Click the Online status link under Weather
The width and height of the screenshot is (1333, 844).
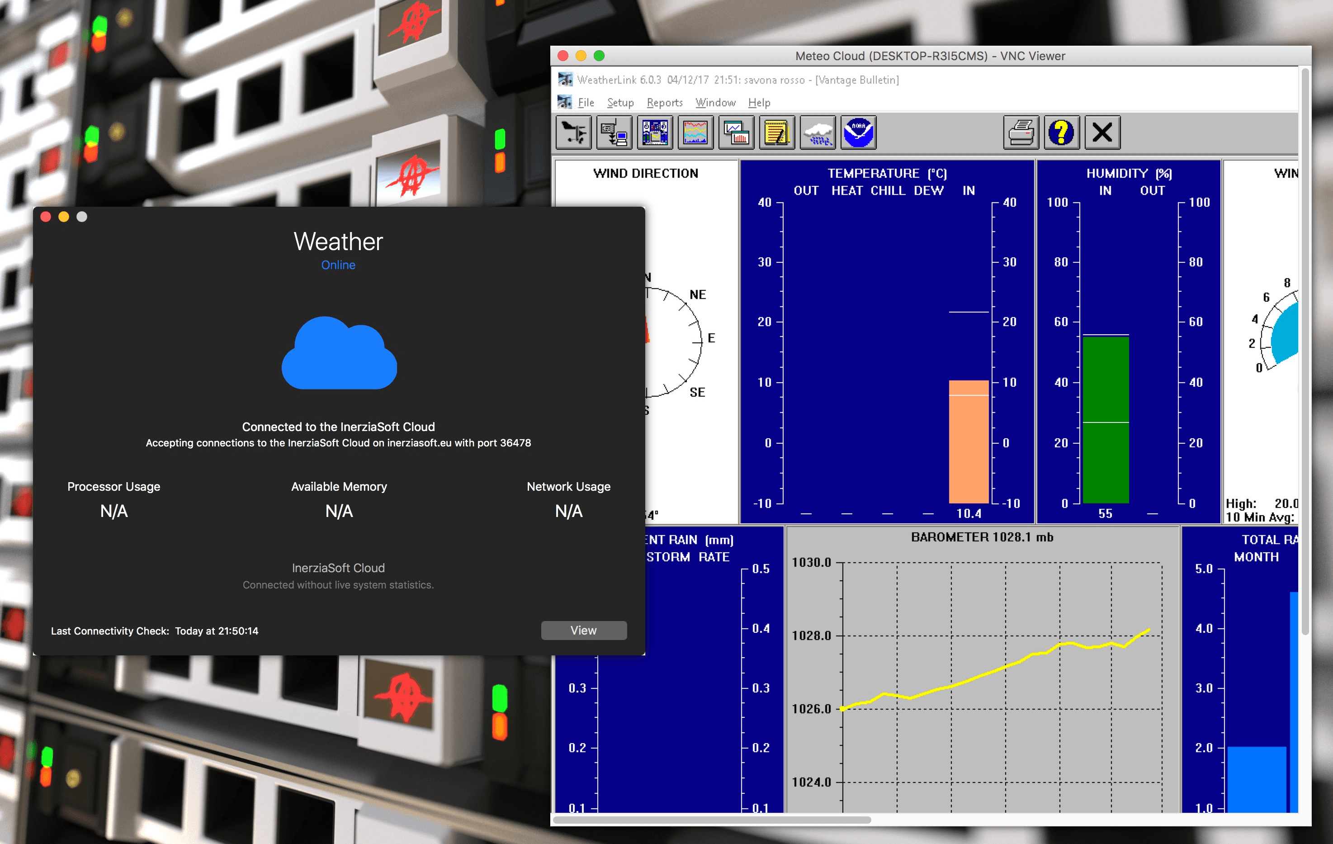pyautogui.click(x=338, y=265)
